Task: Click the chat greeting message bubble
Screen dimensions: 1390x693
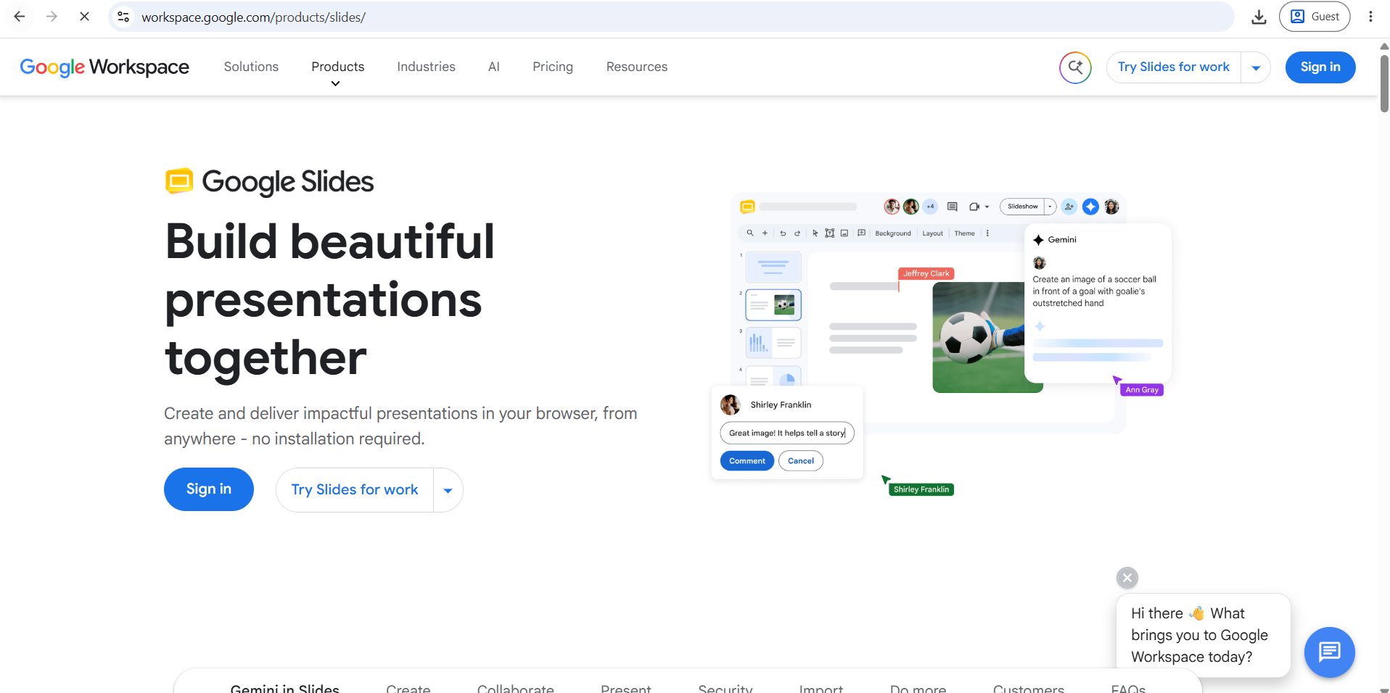Action: point(1203,635)
